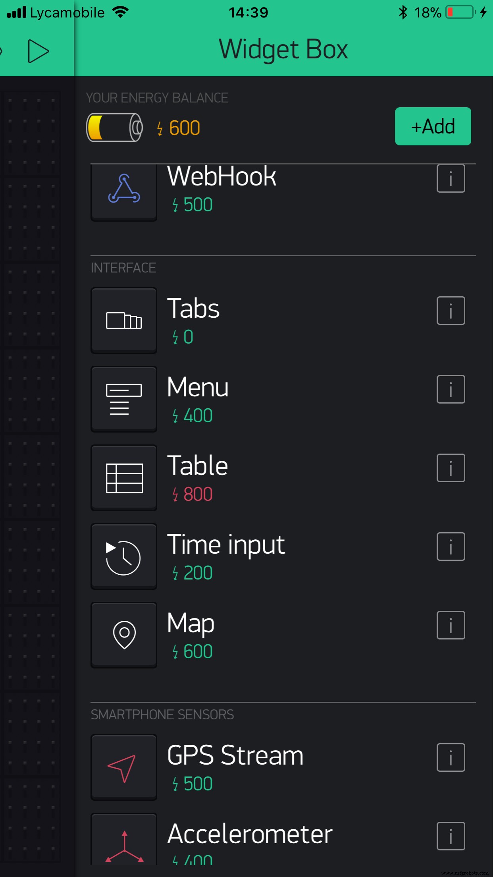
Task: Open info for the Map widget
Action: pyautogui.click(x=451, y=625)
